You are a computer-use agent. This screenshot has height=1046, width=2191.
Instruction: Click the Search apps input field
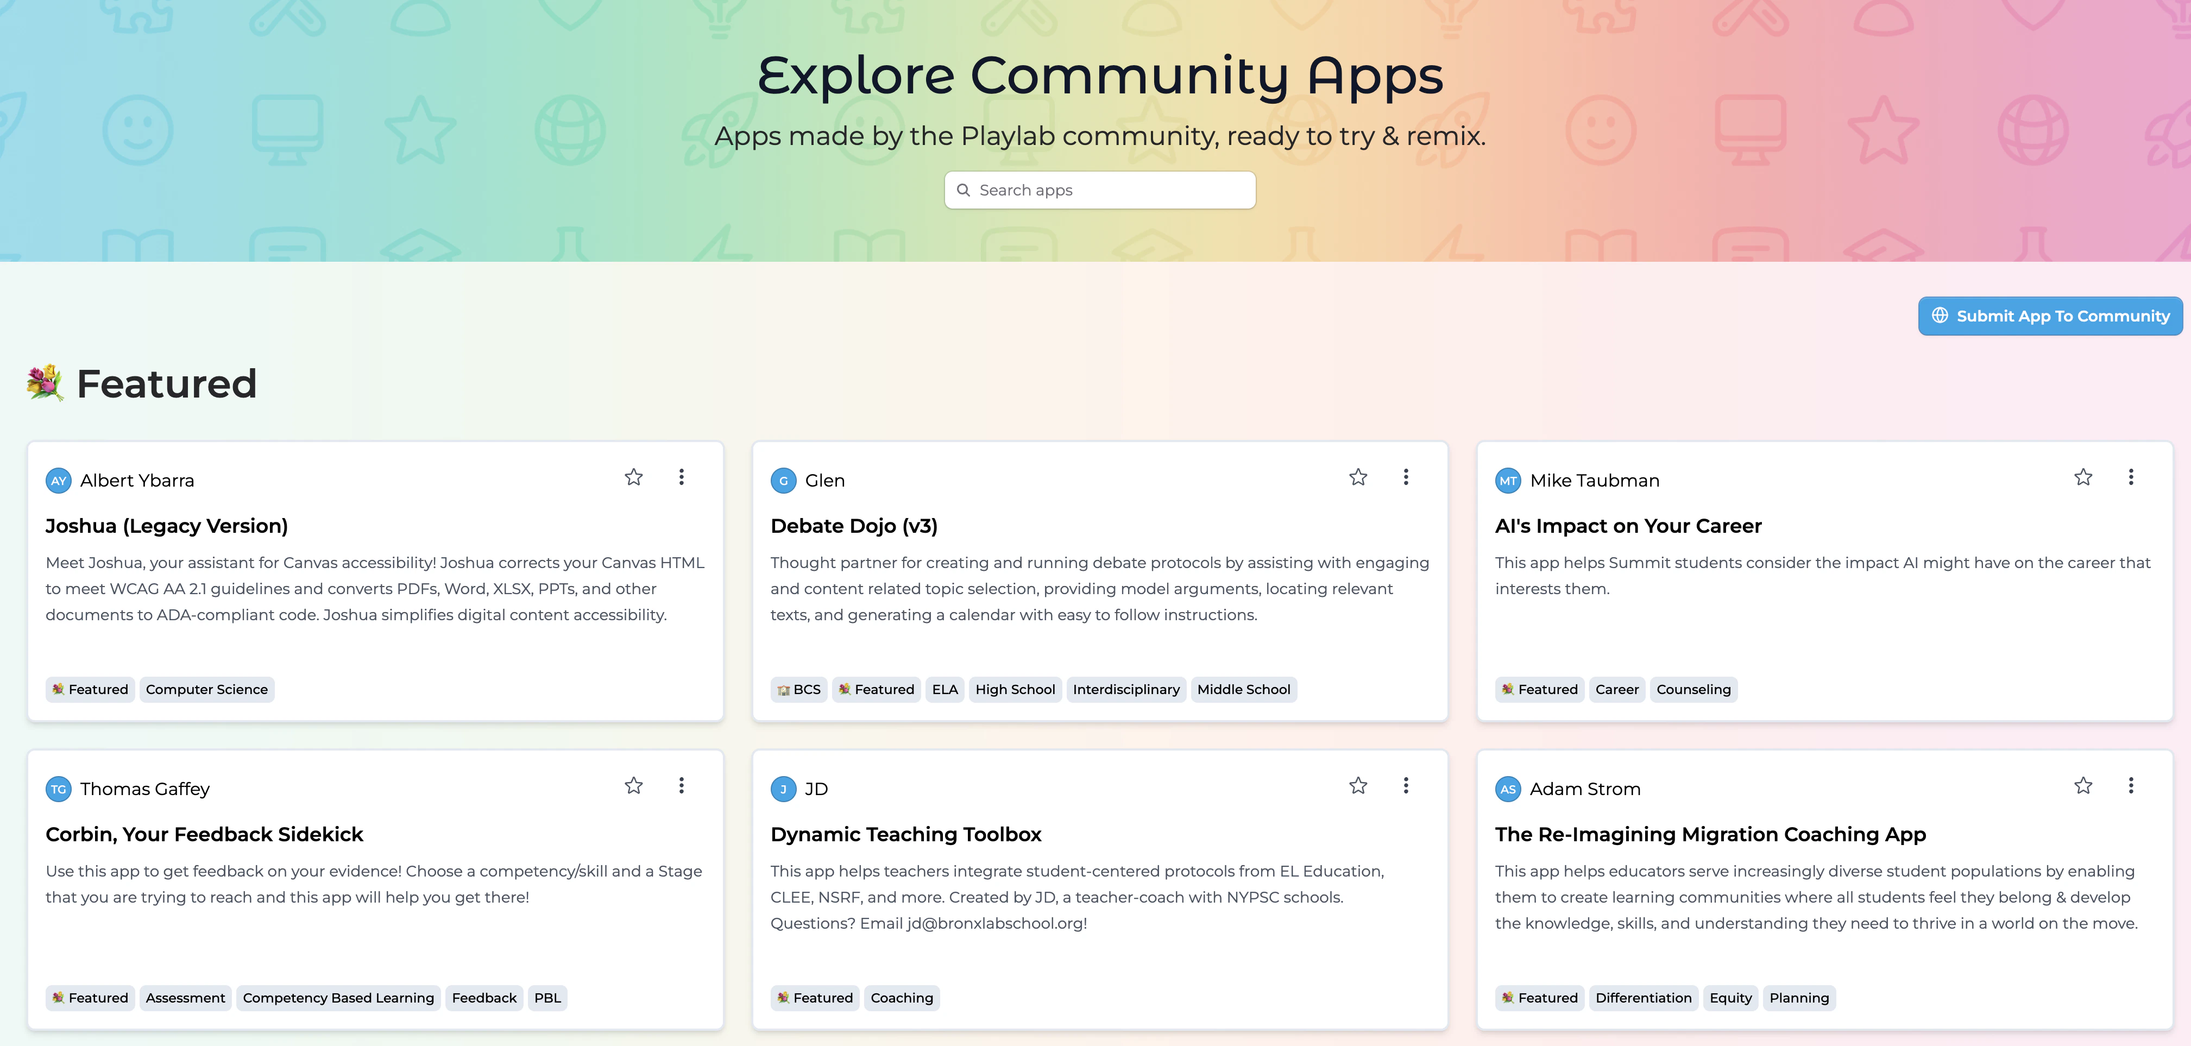pos(1100,191)
